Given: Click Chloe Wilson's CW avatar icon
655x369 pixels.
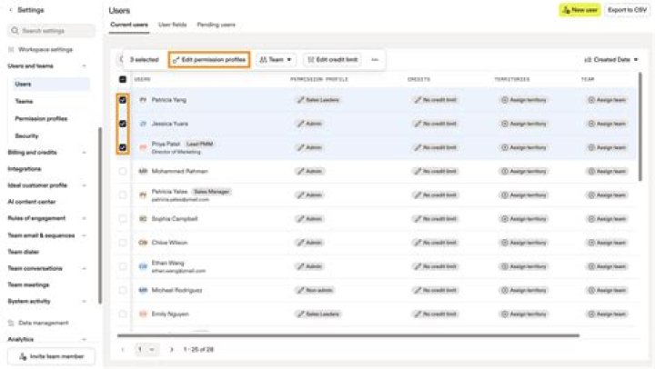Looking at the screenshot, I should 143,243.
